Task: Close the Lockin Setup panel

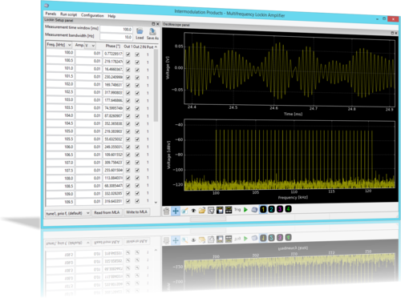Action: pyautogui.click(x=157, y=24)
